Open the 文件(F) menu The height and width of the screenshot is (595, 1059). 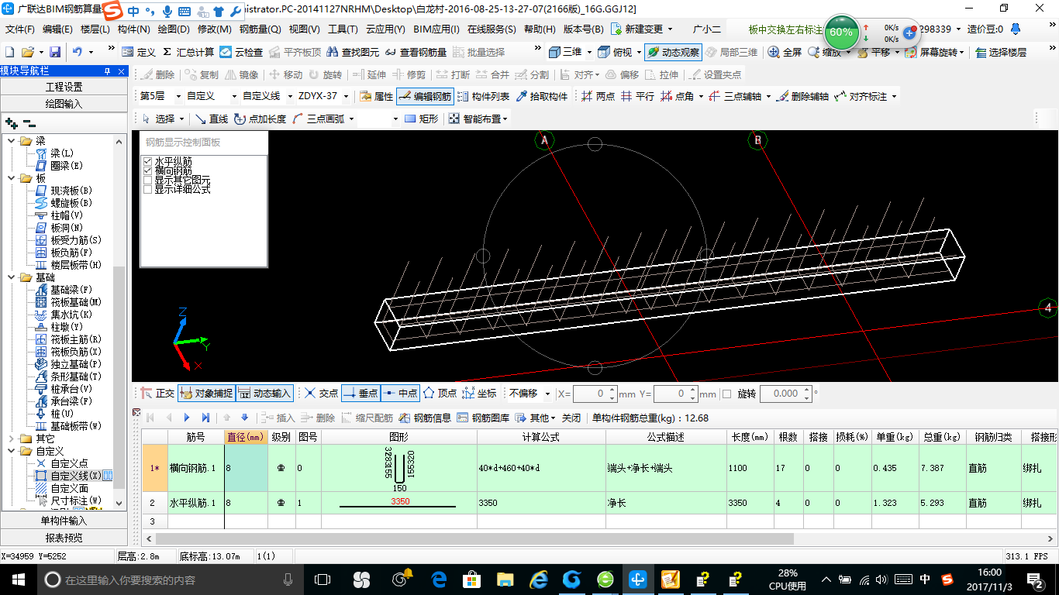pos(19,29)
